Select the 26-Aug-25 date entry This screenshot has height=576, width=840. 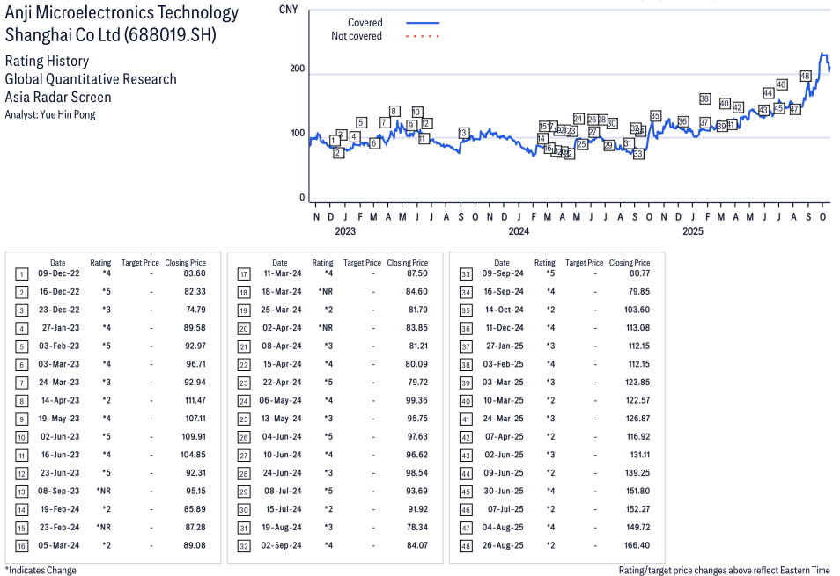(x=502, y=546)
